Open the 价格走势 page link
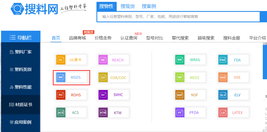This screenshot has height=132, width=267. 103,38
